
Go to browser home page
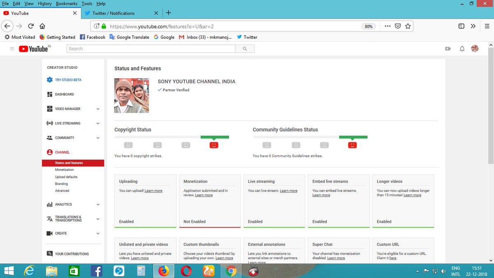[x=42, y=26]
